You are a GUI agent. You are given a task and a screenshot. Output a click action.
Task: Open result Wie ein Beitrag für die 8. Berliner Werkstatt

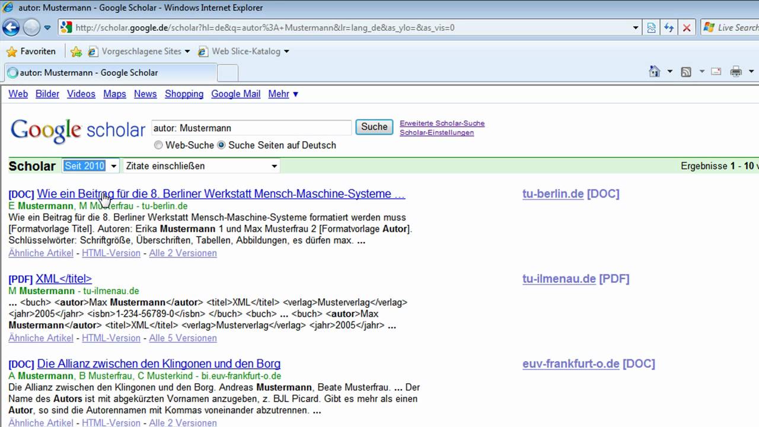[221, 194]
